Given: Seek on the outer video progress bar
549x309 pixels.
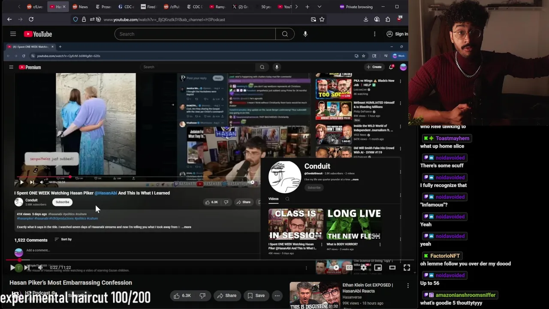Looking at the screenshot, I should (209, 260).
